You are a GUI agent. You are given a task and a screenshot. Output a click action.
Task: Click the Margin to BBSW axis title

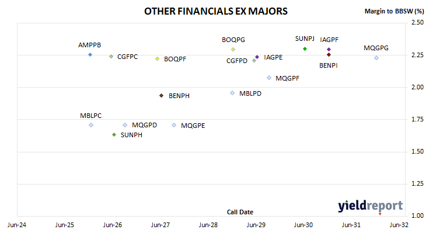click(394, 11)
